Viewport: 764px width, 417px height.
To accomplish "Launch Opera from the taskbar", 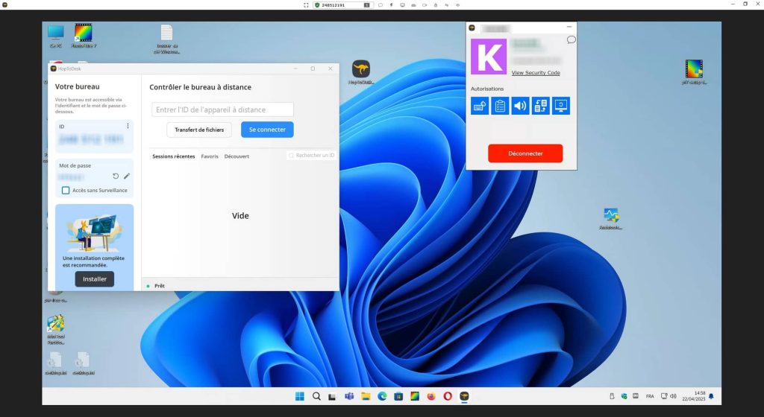I will (448, 396).
